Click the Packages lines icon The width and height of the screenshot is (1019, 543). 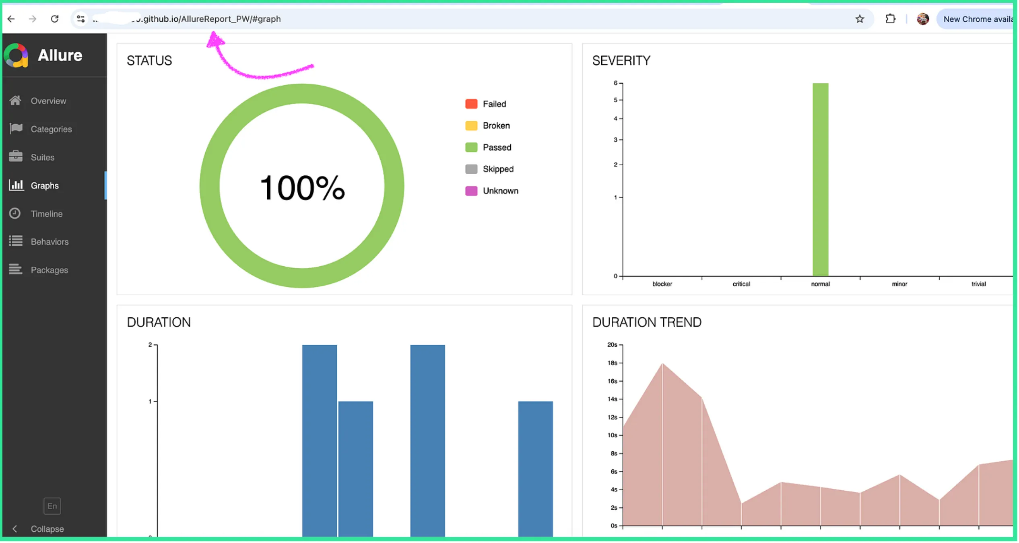tap(16, 269)
